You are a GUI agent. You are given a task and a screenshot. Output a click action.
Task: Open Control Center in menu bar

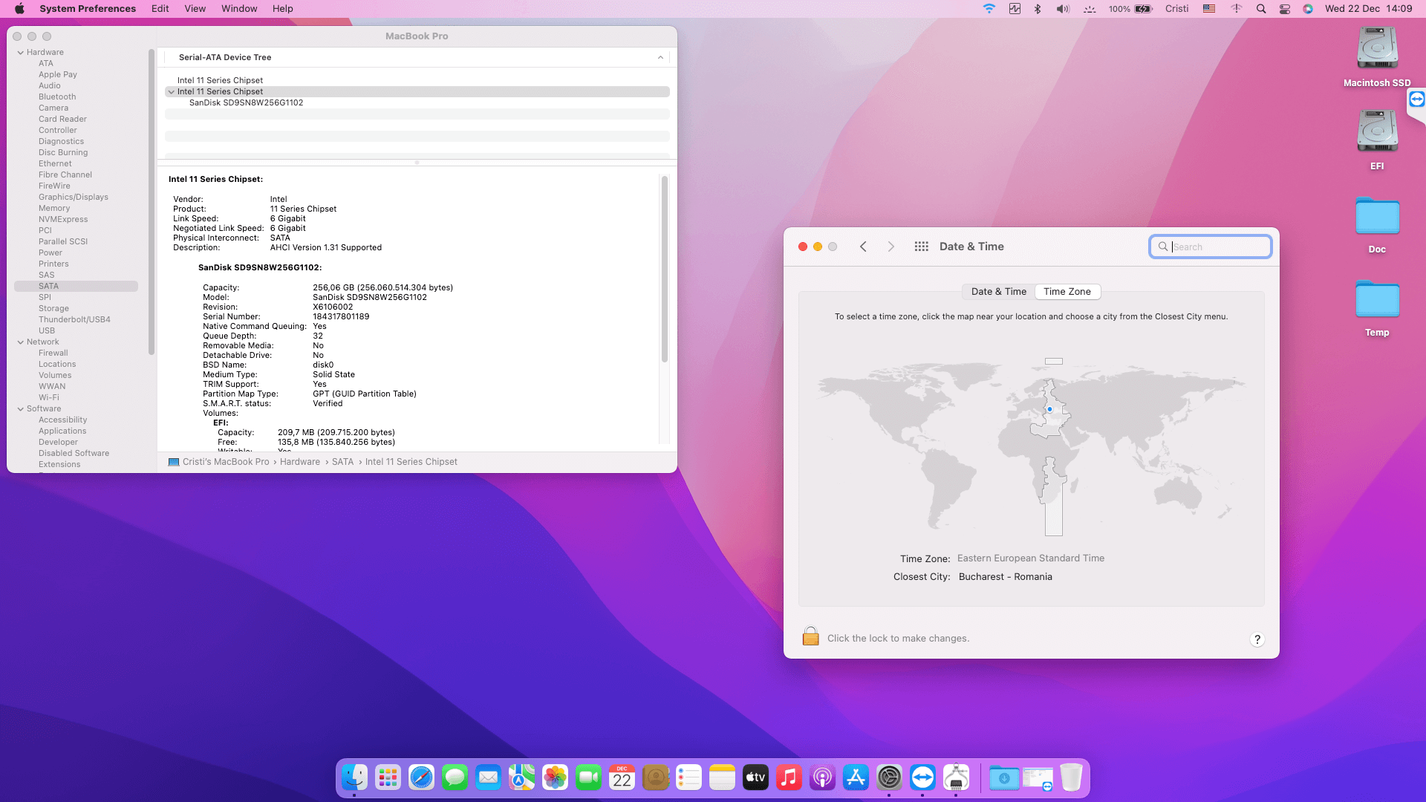(x=1284, y=9)
